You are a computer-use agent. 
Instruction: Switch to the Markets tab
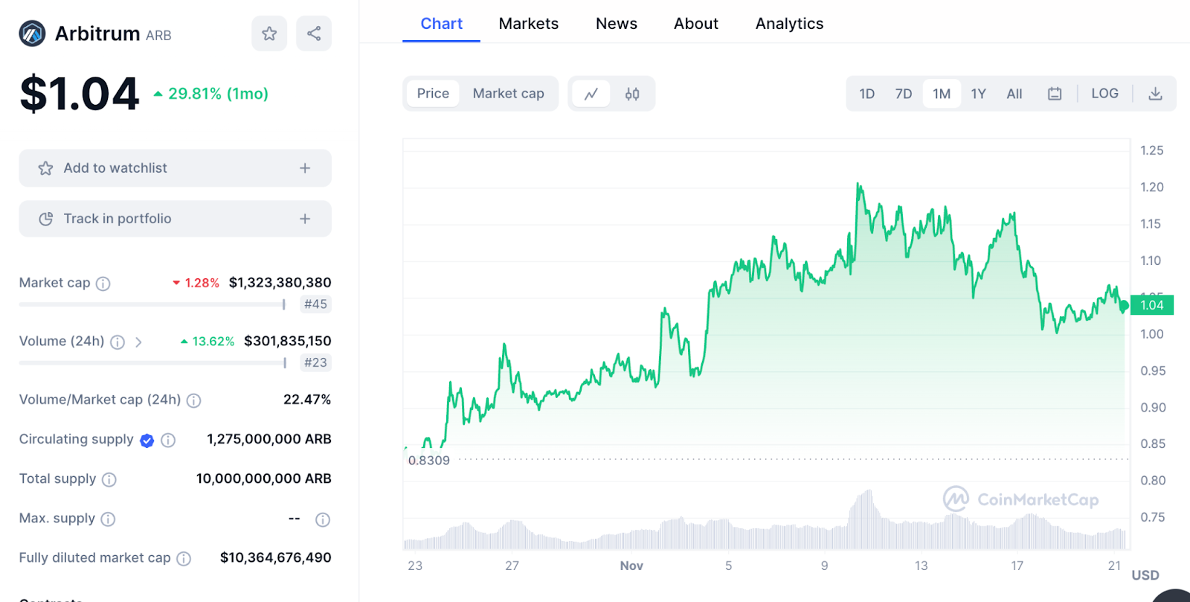point(529,24)
